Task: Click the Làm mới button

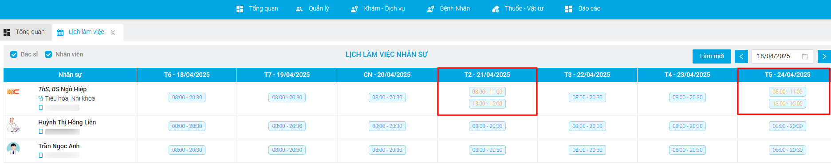Action: pyautogui.click(x=712, y=56)
